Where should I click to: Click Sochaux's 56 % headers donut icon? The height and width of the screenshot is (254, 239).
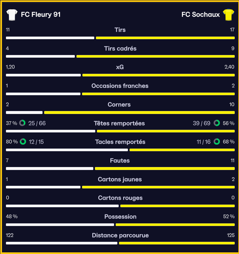pos(217,123)
